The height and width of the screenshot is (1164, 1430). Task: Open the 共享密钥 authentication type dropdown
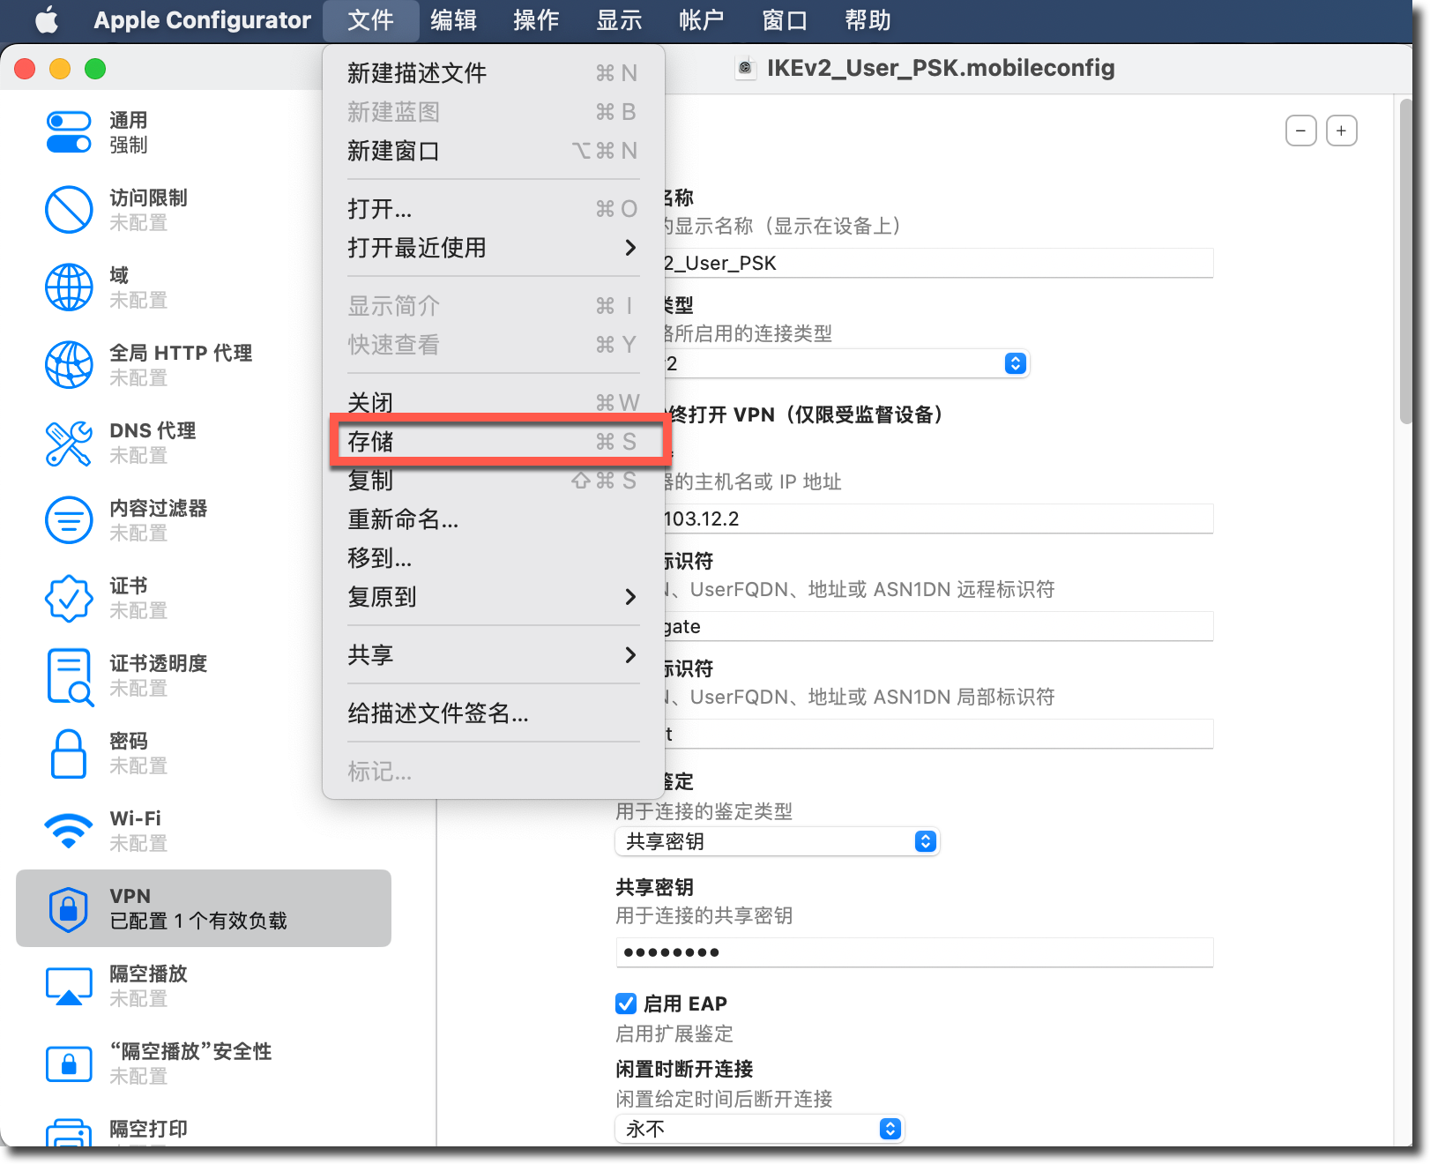(777, 841)
